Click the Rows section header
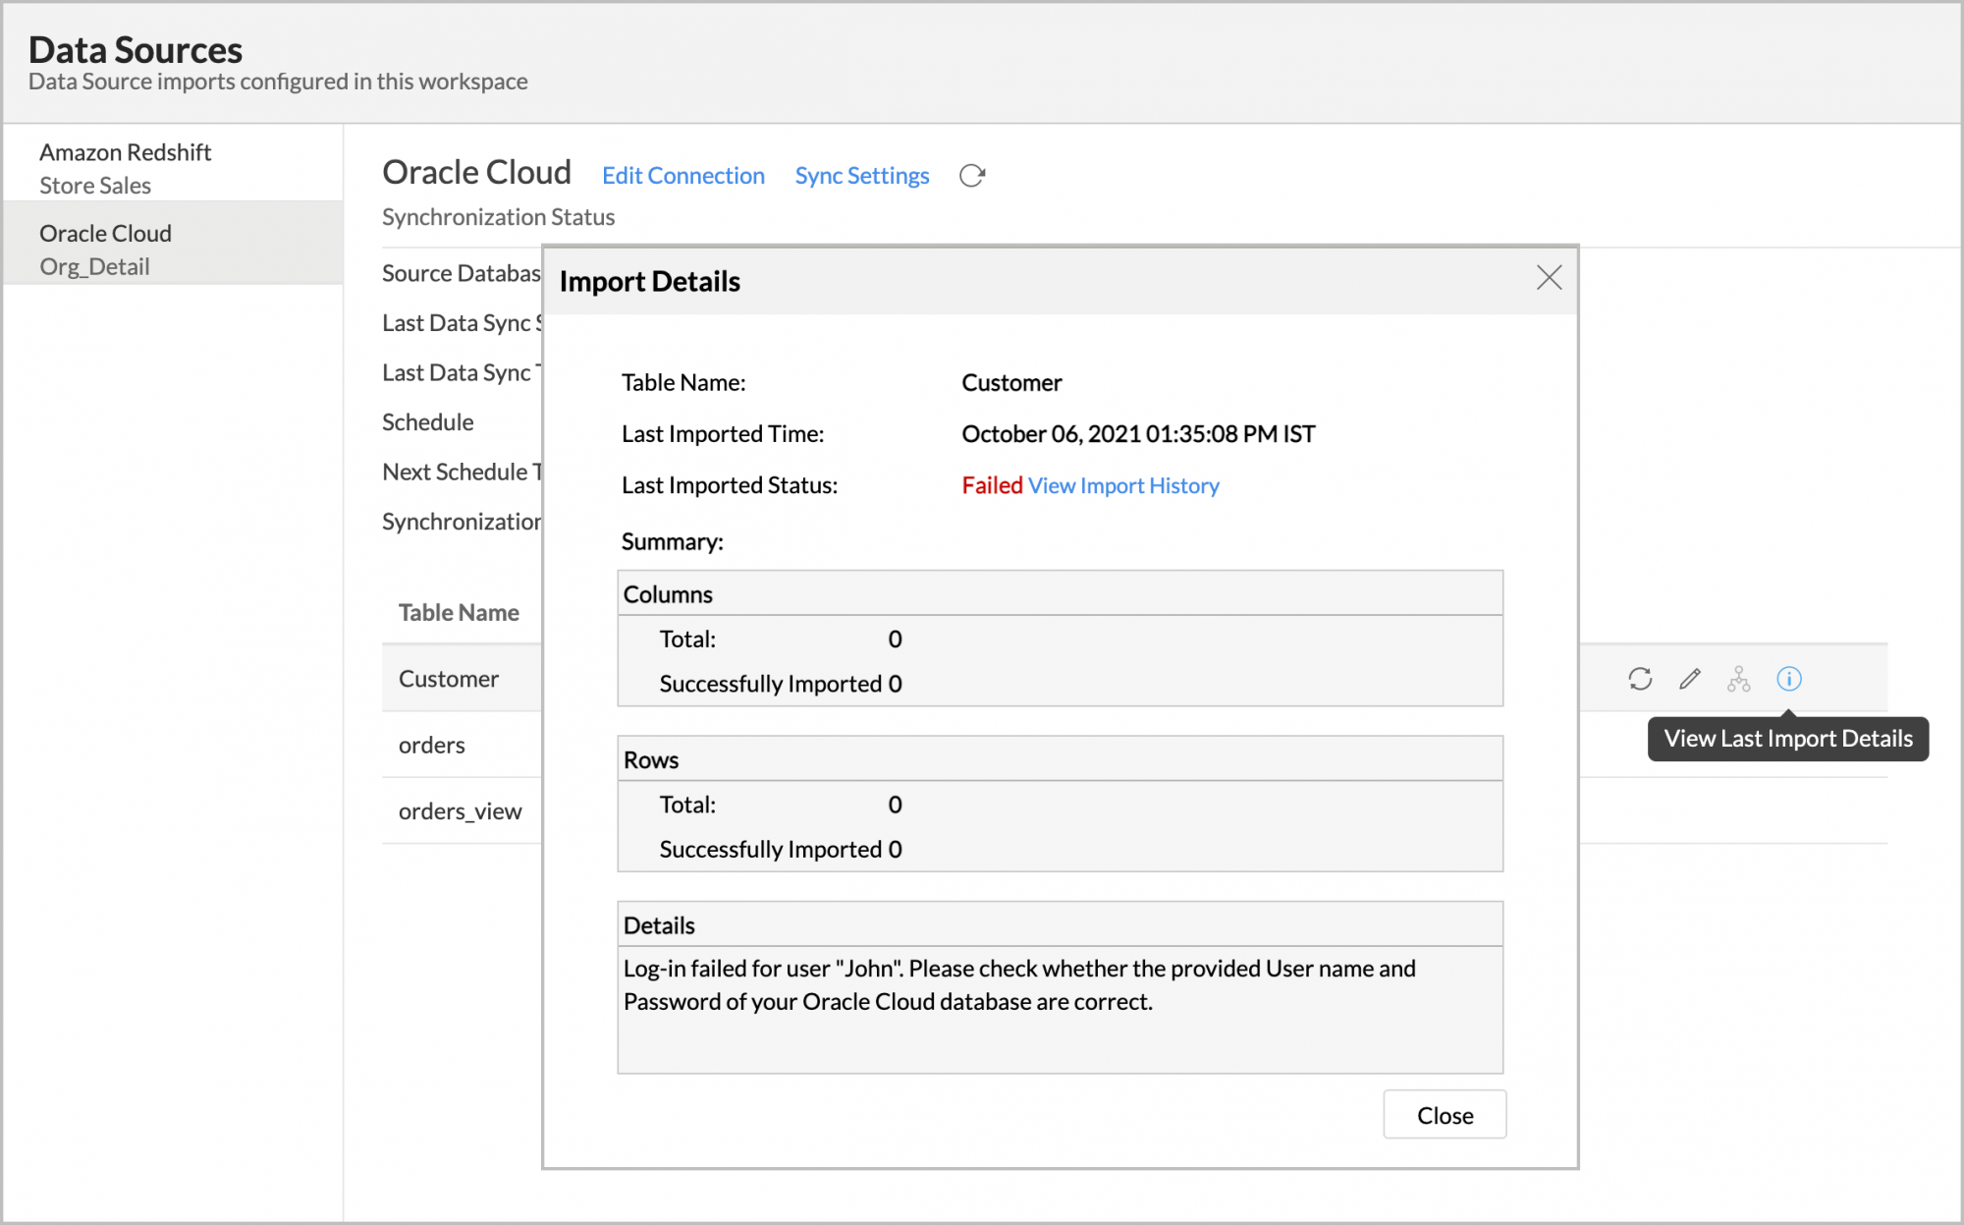The image size is (1964, 1225). pos(1061,759)
